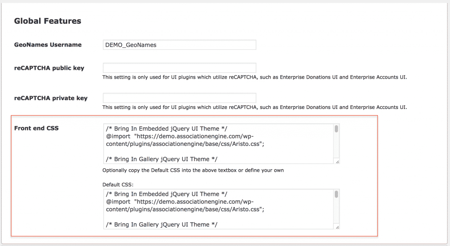Viewport: 450px width, 246px height.
Task: Click the Front end CSS resize handle
Action: 337,162
